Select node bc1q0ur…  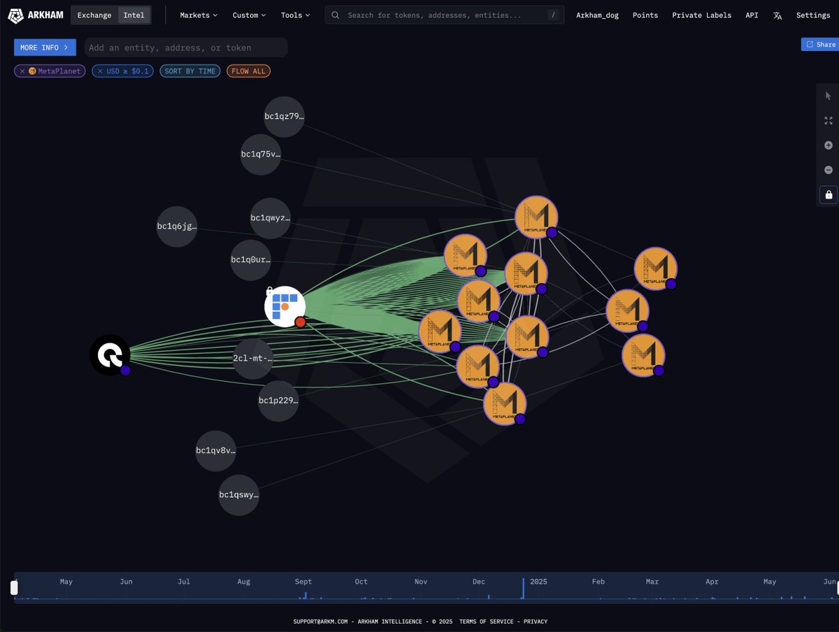click(250, 260)
